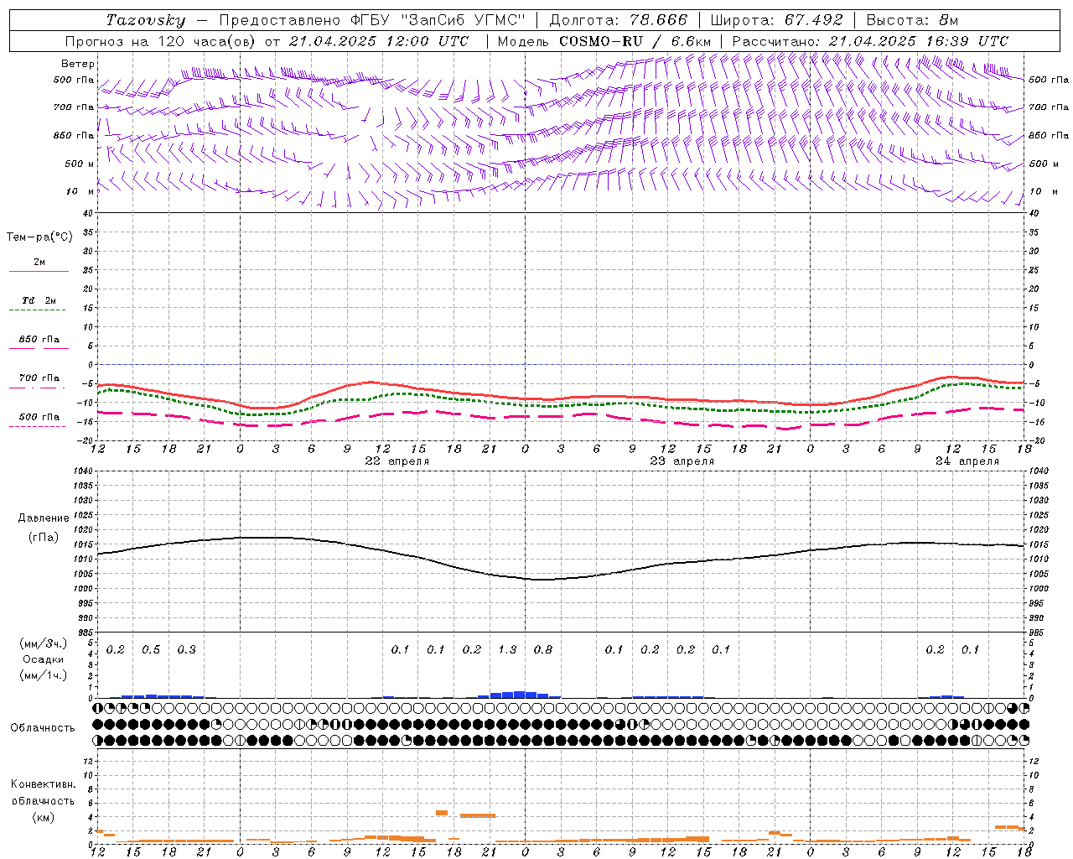Click the longitude value 78.666

pyautogui.click(x=648, y=20)
